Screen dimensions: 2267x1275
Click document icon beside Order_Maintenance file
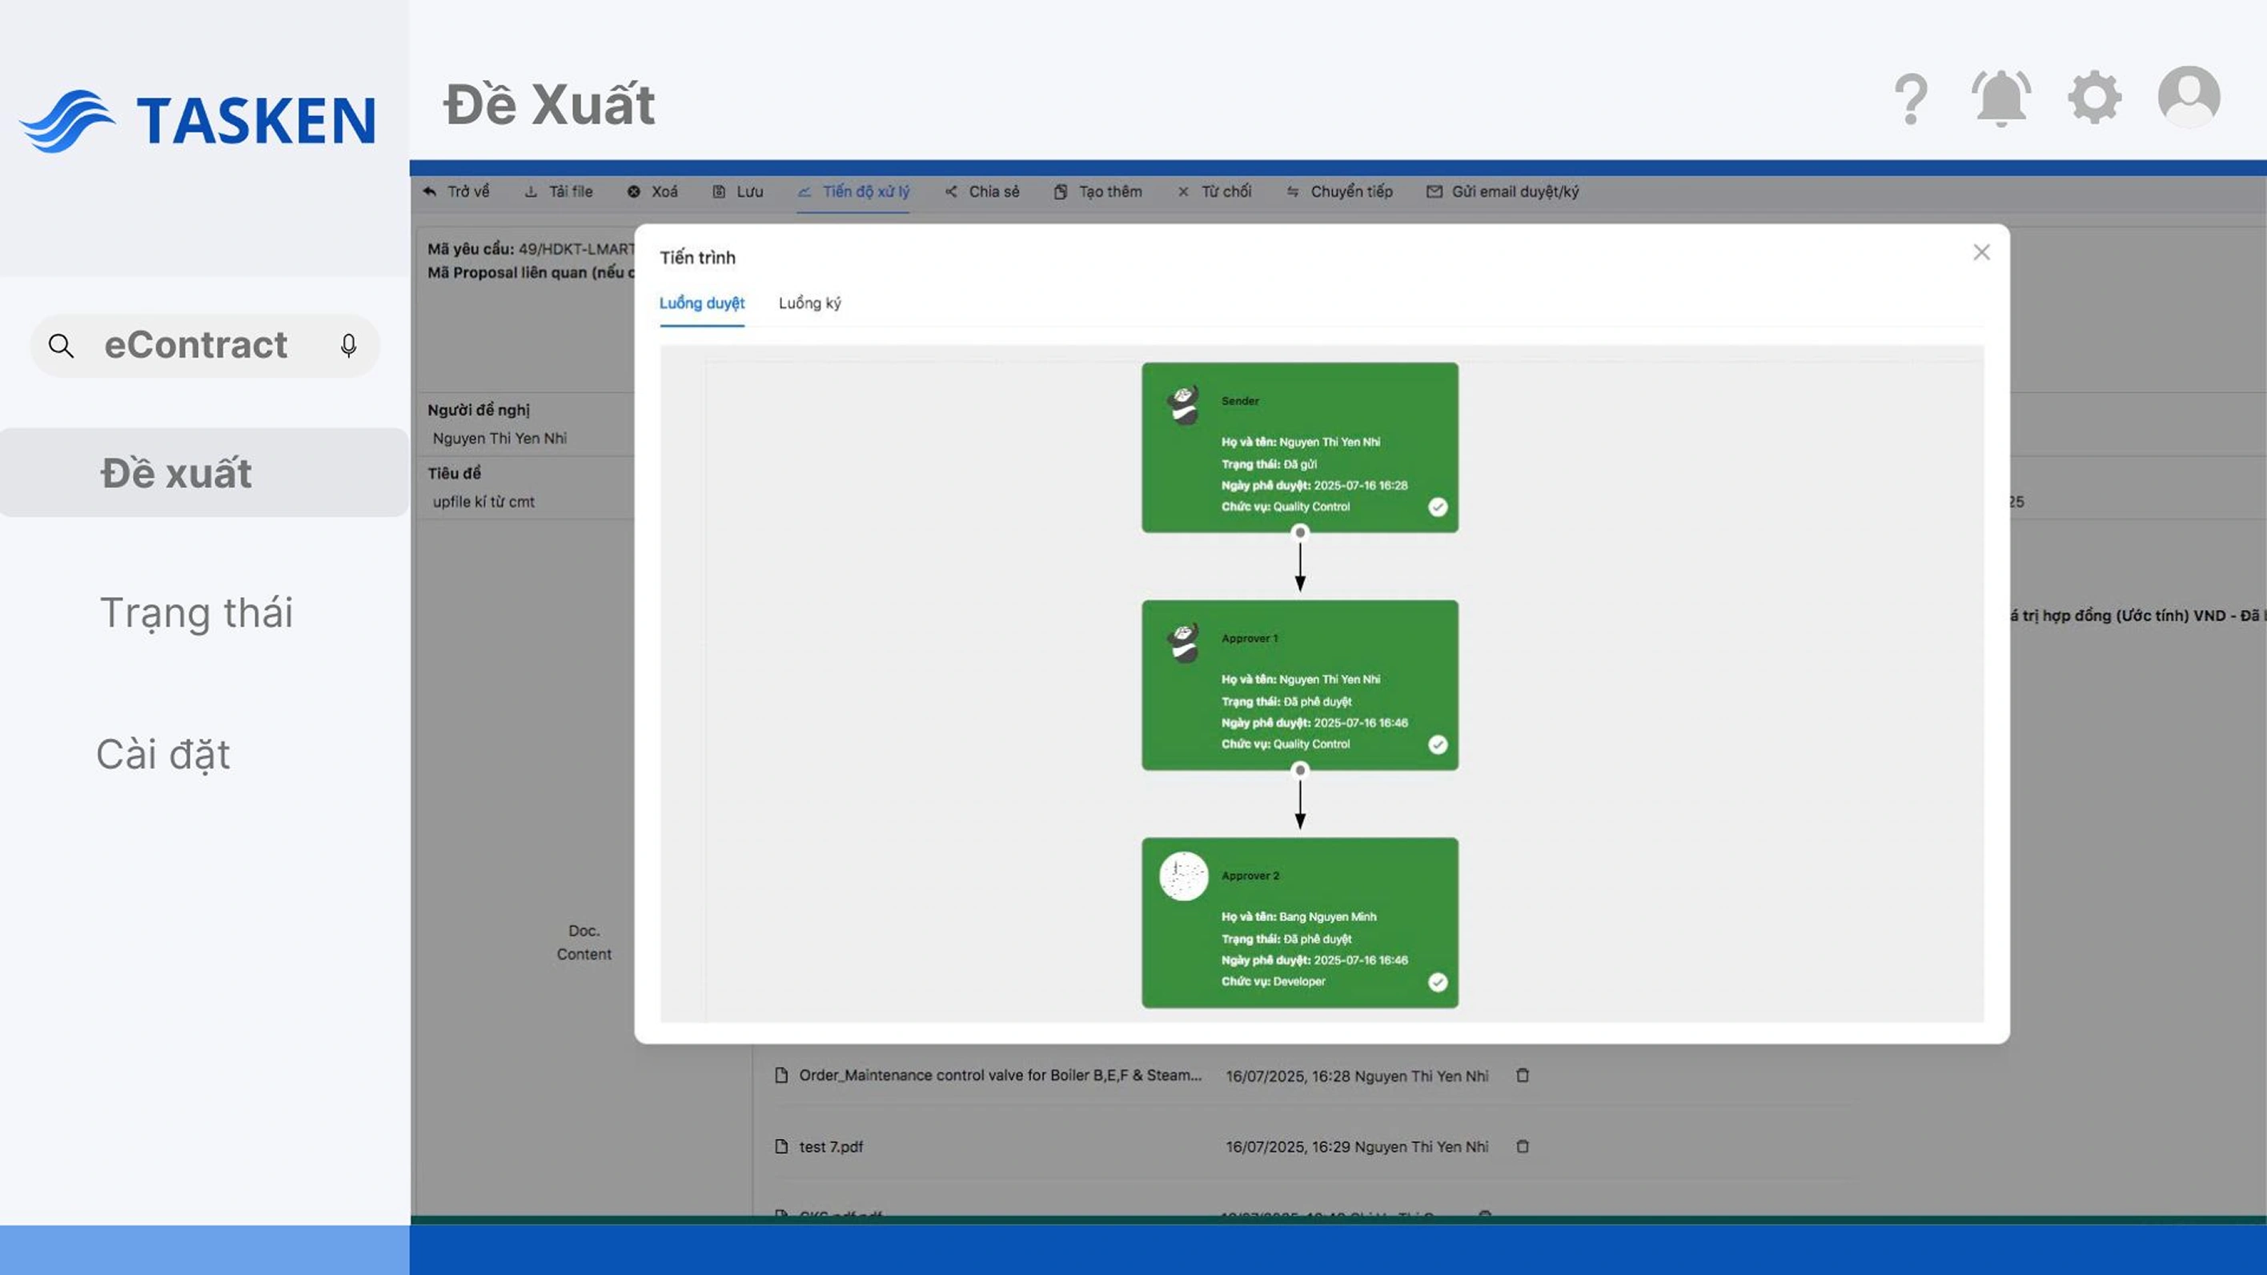[780, 1075]
